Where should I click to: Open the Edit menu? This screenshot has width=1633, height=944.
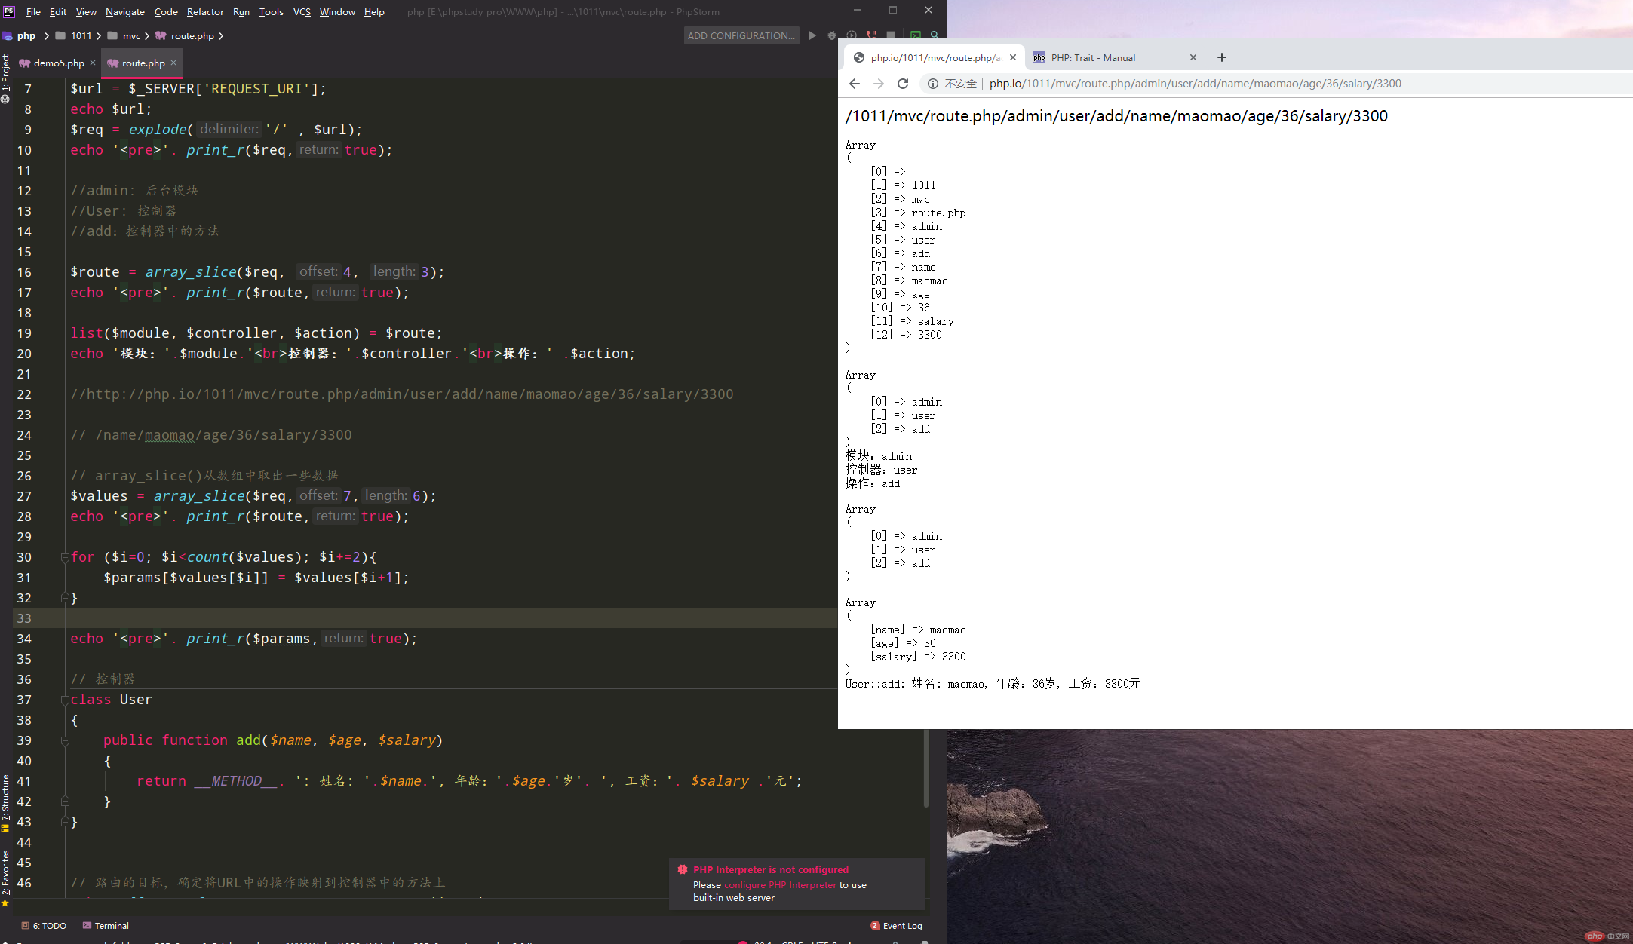pyautogui.click(x=58, y=11)
